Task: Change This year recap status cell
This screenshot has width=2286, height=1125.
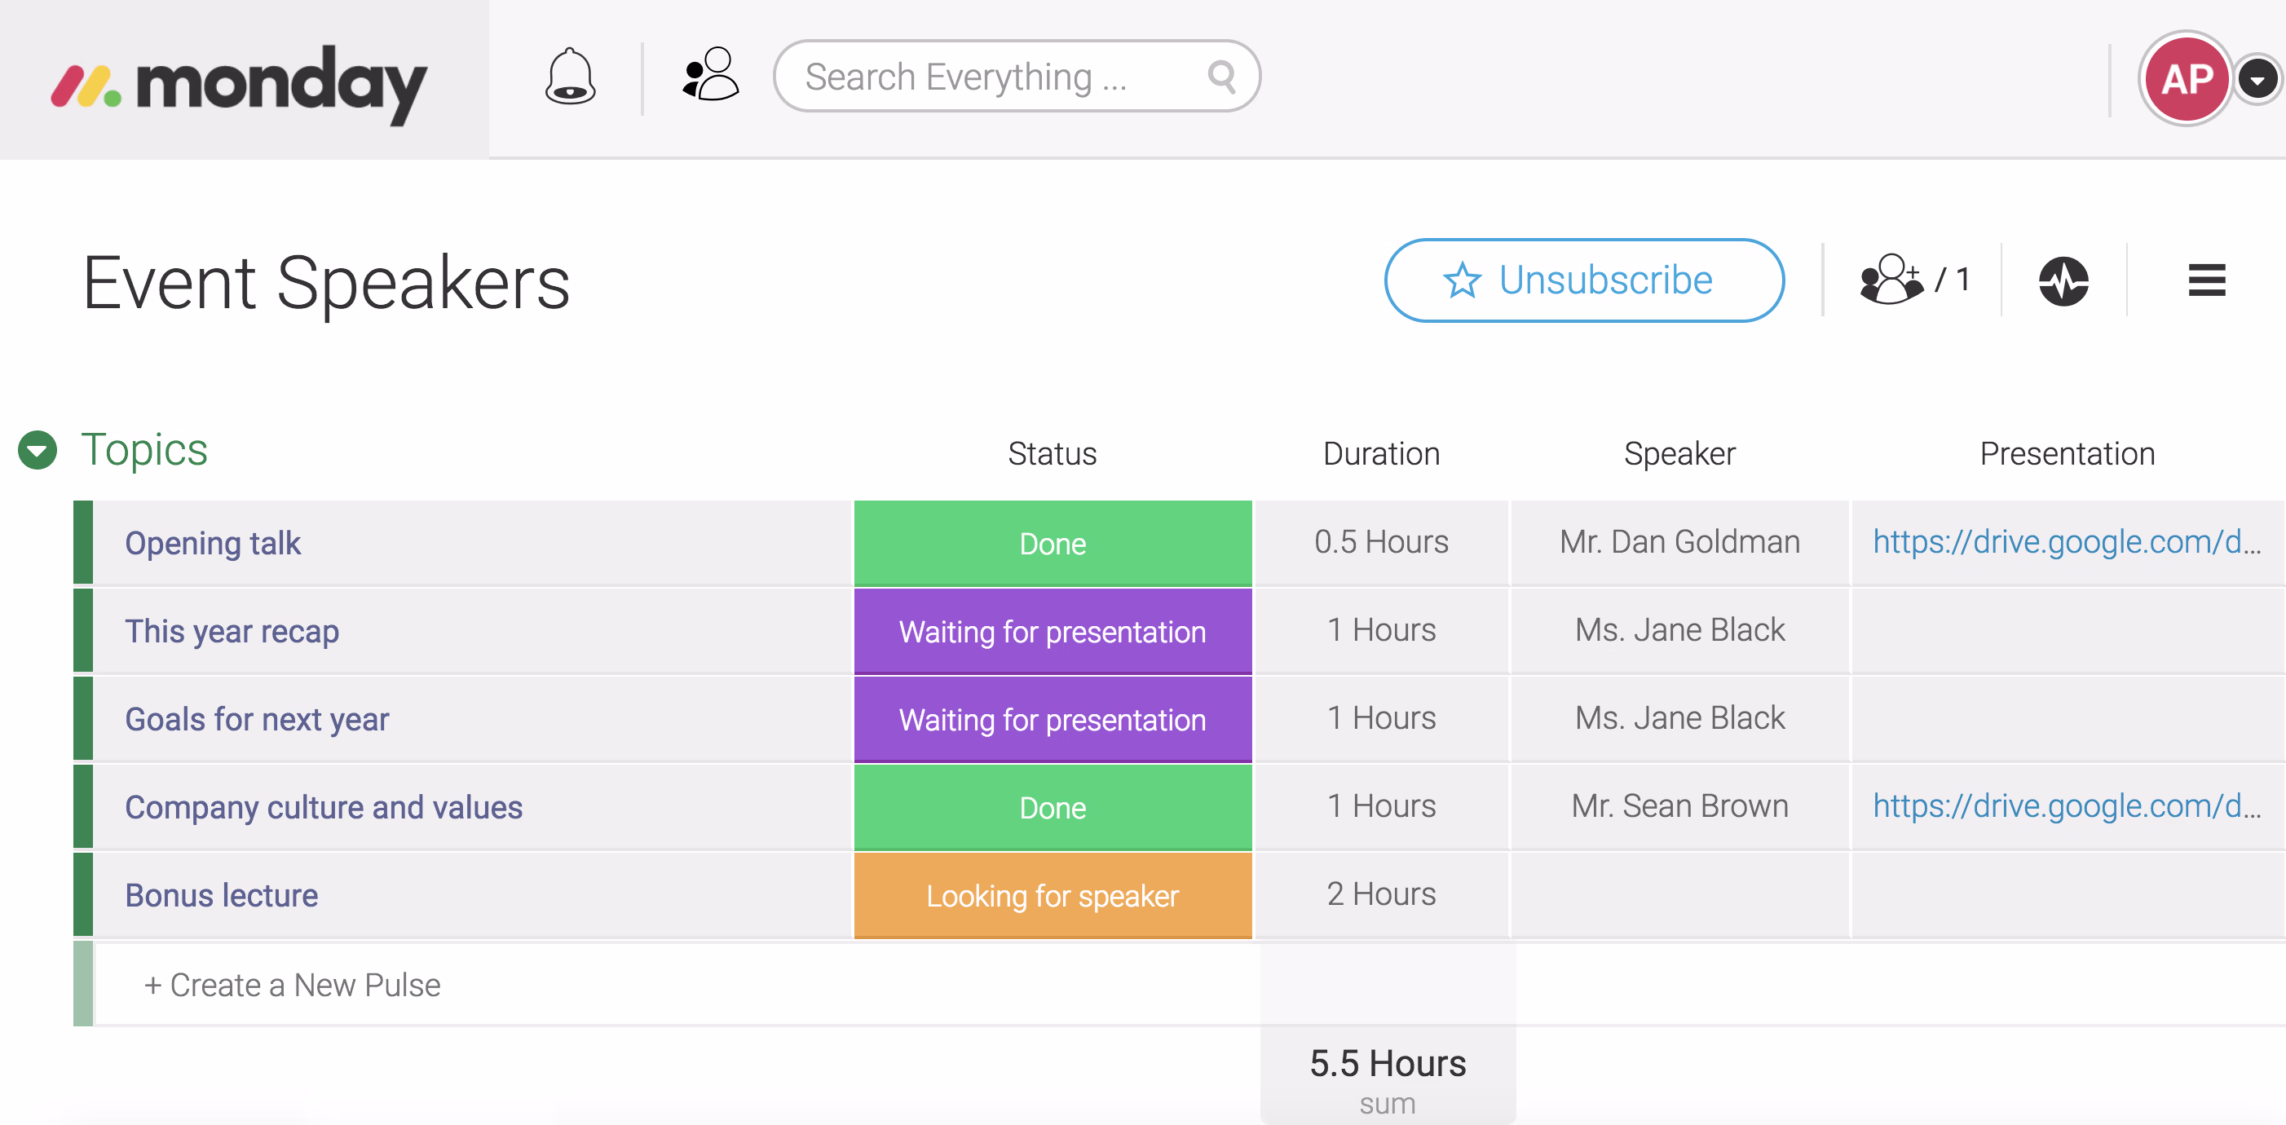Action: click(x=1053, y=631)
